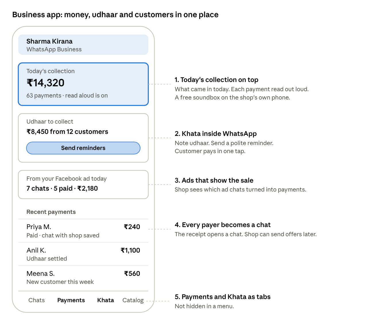Open Anil K. payment row
386x328 pixels.
click(83, 254)
